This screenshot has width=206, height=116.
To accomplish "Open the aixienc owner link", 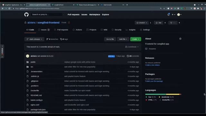I will 32,23.
